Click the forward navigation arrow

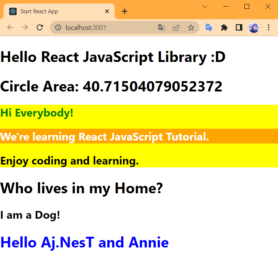25,28
